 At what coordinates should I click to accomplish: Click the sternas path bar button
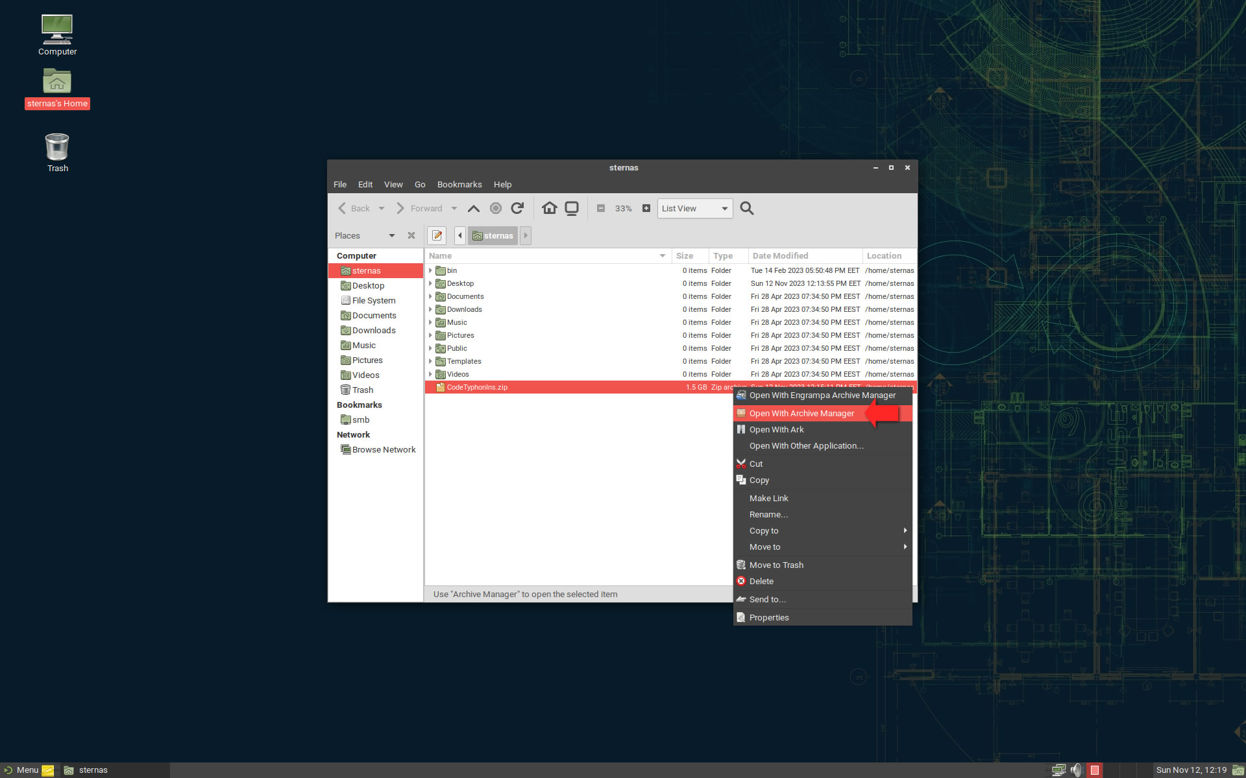[493, 235]
